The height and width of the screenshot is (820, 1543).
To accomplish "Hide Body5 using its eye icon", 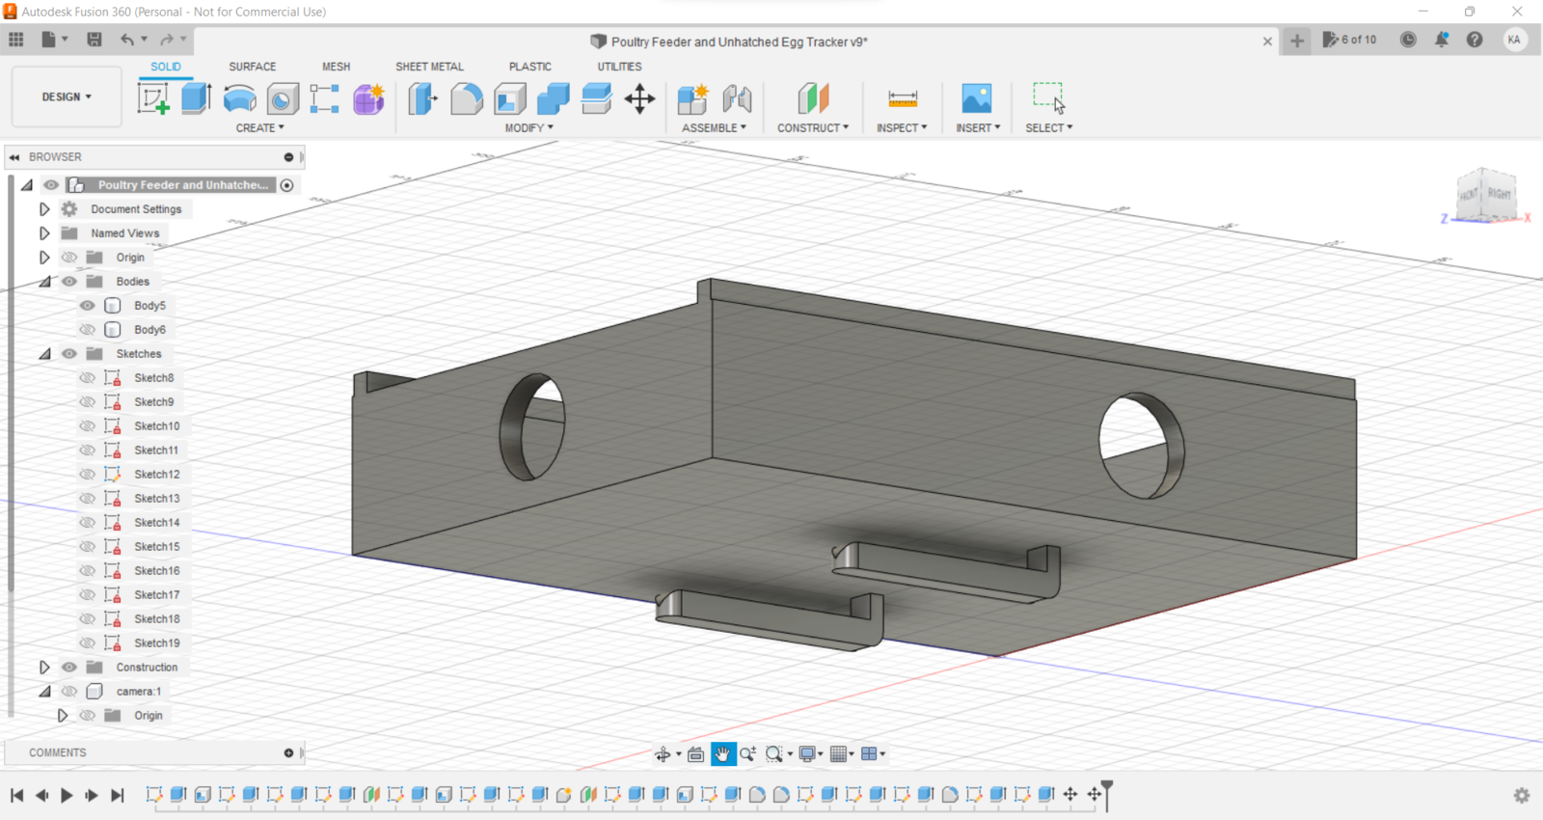I will pos(88,306).
